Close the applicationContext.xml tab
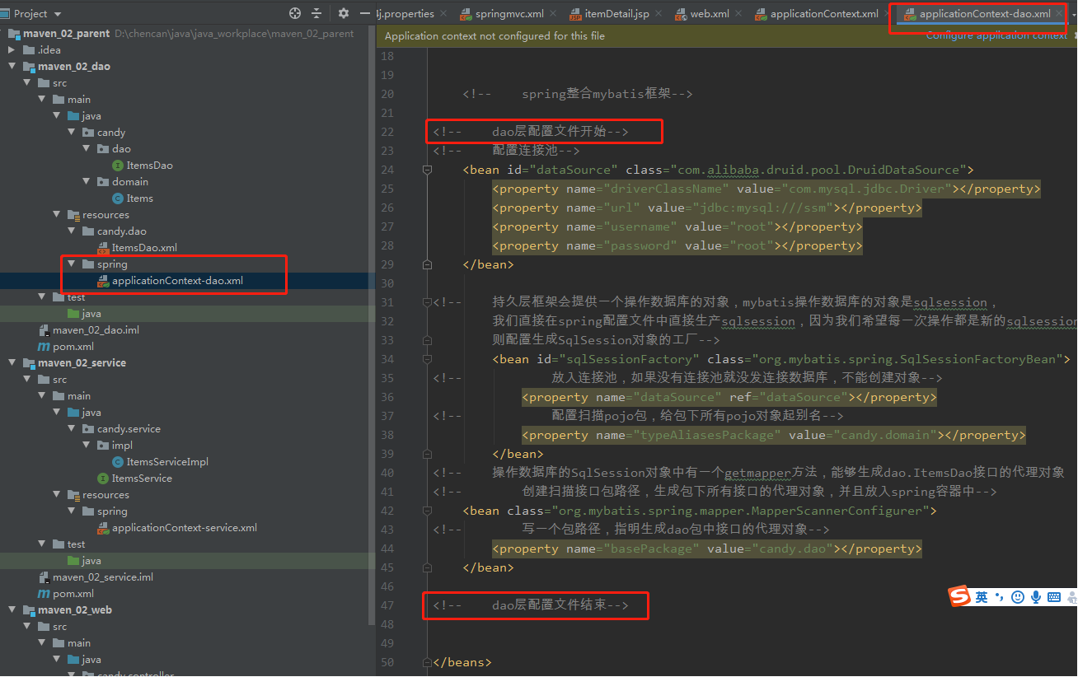The image size is (1078, 677). click(888, 14)
